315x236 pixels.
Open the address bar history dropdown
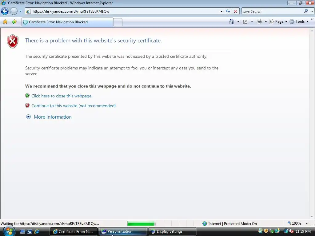coord(221,11)
